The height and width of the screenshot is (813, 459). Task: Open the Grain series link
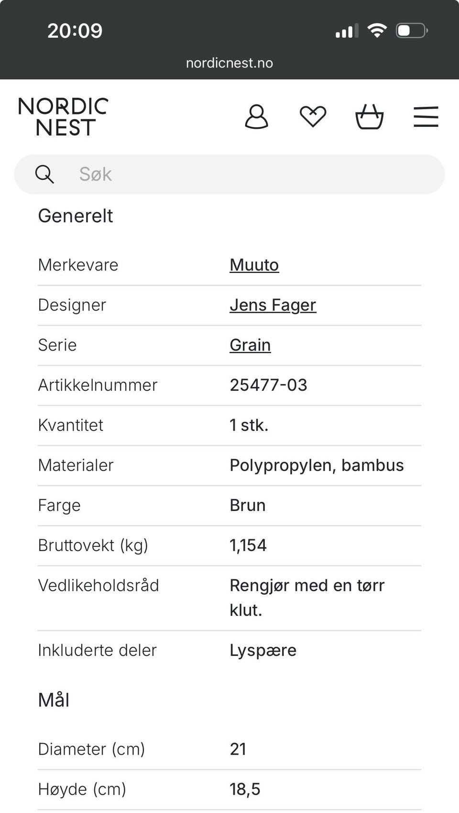(x=250, y=345)
